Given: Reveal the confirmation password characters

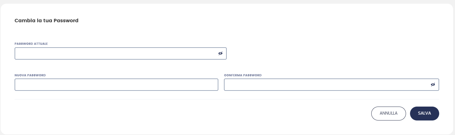Looking at the screenshot, I should [x=433, y=85].
